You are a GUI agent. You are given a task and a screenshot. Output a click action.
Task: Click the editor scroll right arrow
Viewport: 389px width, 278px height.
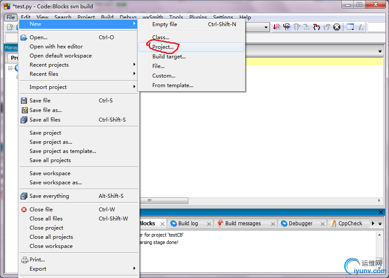(379, 200)
